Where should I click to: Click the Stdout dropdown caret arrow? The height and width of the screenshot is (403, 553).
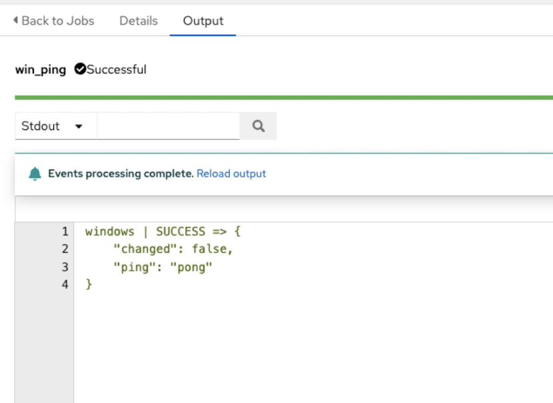point(79,127)
